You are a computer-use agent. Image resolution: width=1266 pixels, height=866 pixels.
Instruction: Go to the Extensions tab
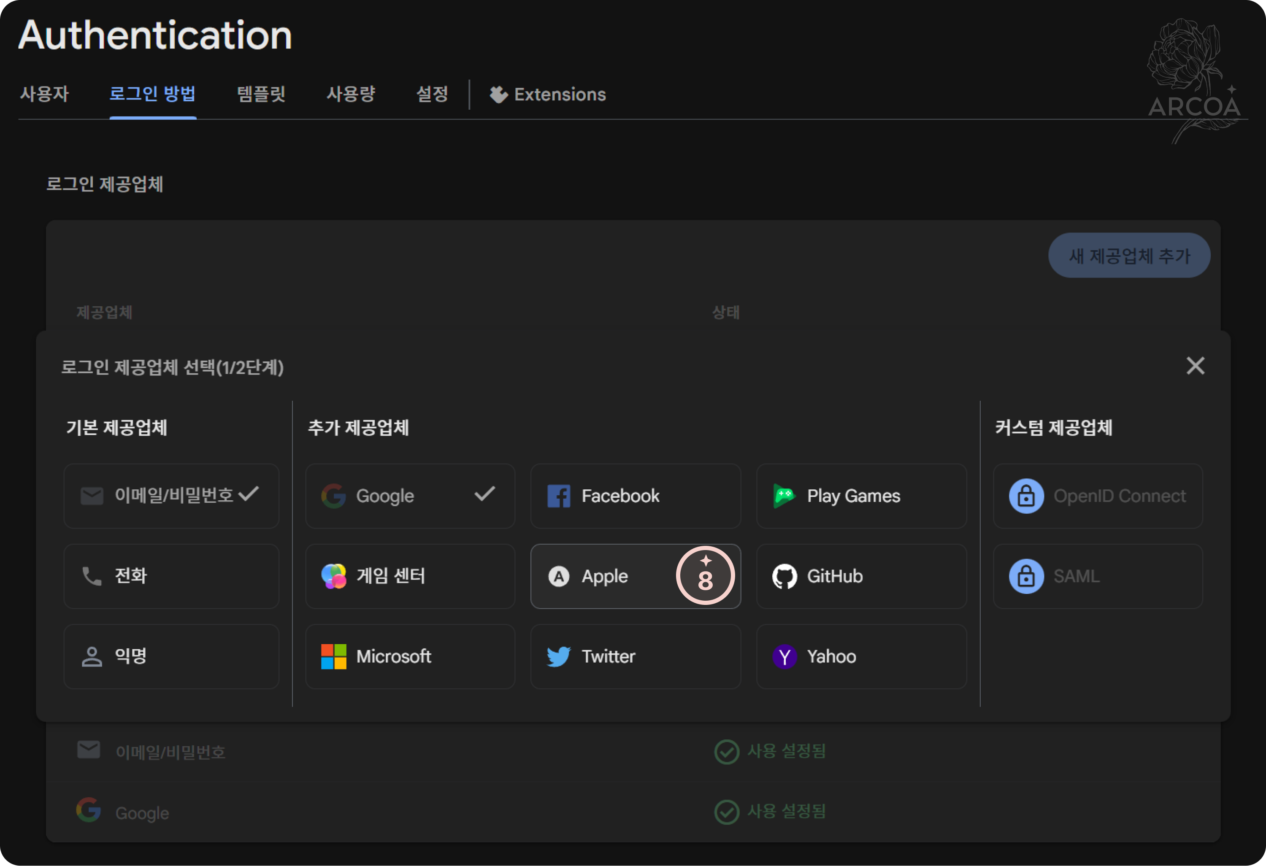click(548, 94)
